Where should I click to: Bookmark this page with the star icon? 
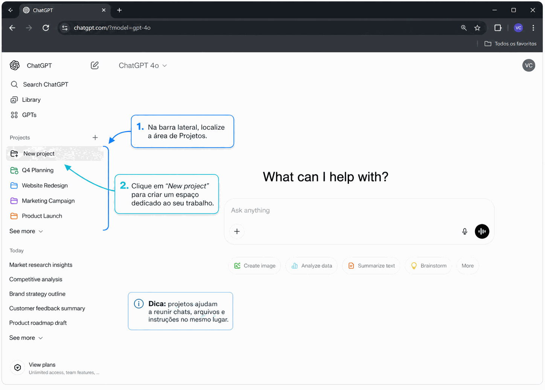[x=477, y=28]
